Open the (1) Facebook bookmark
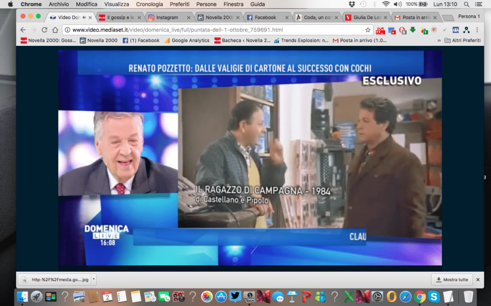The image size is (491, 306). click(x=141, y=40)
